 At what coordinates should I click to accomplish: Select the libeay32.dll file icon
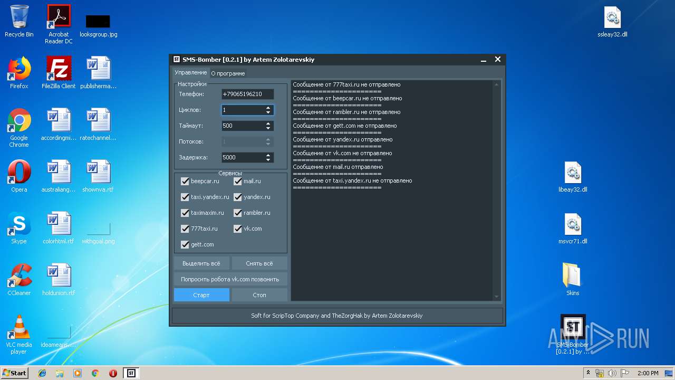(573, 176)
